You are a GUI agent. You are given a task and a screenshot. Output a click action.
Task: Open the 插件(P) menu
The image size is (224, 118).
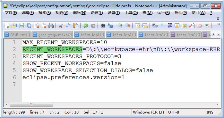(181, 13)
